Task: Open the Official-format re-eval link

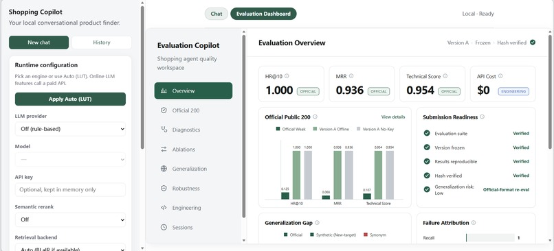Action: point(506,190)
